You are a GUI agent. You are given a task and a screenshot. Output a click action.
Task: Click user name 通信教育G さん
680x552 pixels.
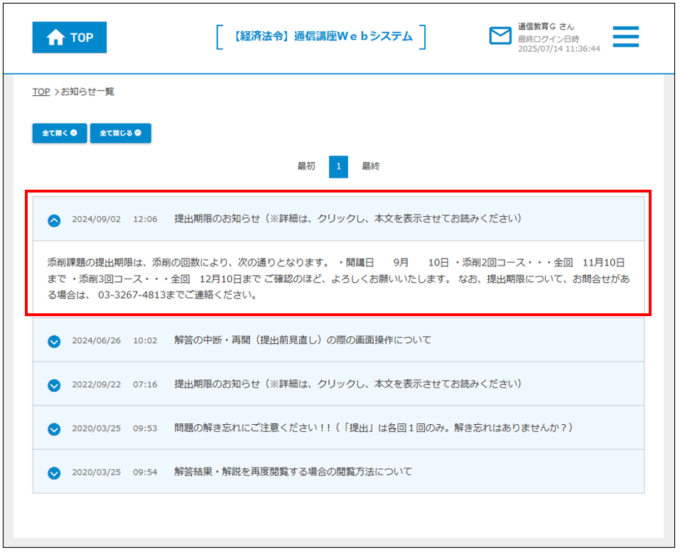click(546, 26)
